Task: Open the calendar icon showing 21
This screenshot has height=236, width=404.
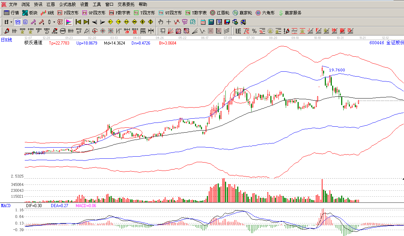Action: [203, 22]
